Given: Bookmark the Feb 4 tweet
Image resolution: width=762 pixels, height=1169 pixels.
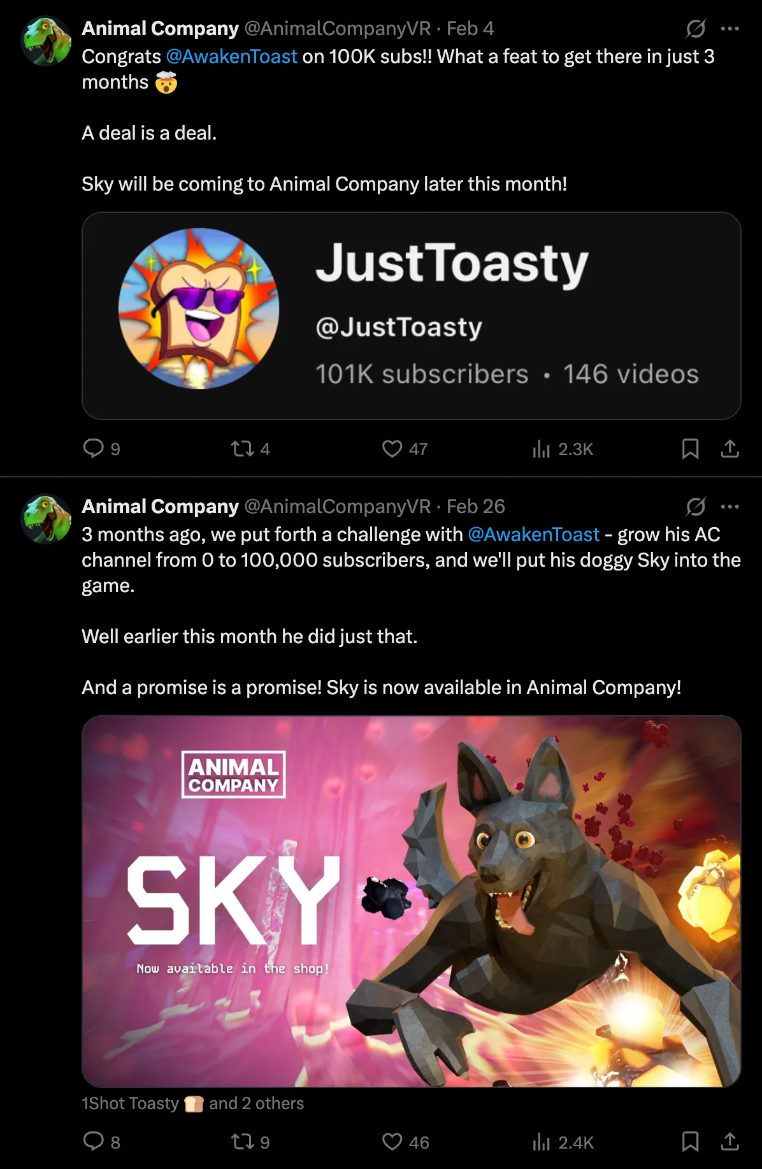Looking at the screenshot, I should pyautogui.click(x=690, y=449).
